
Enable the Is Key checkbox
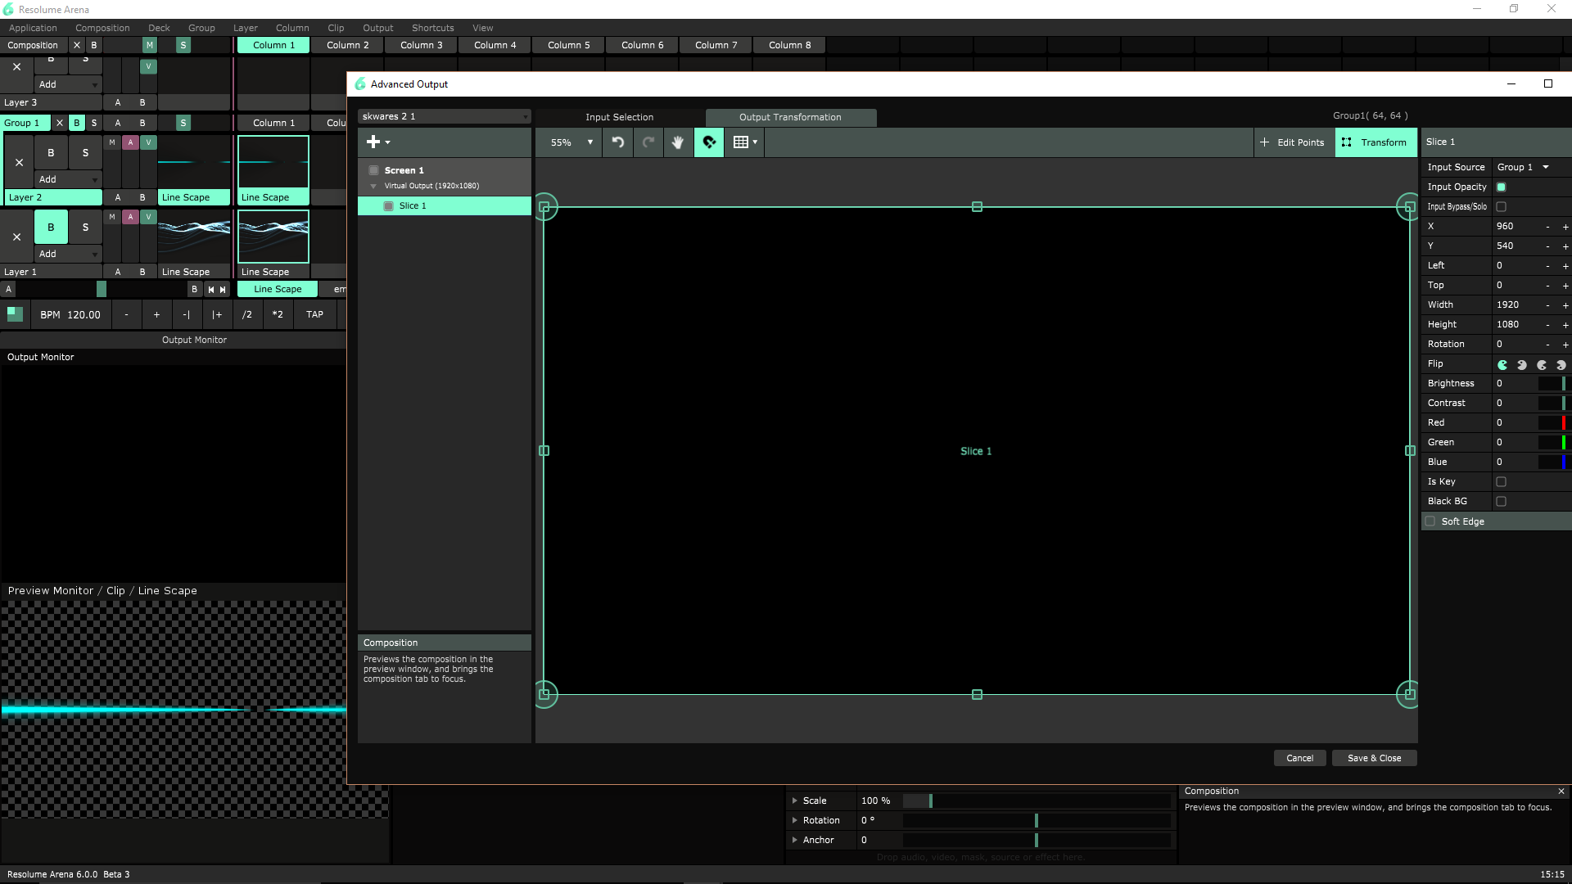[1501, 482]
